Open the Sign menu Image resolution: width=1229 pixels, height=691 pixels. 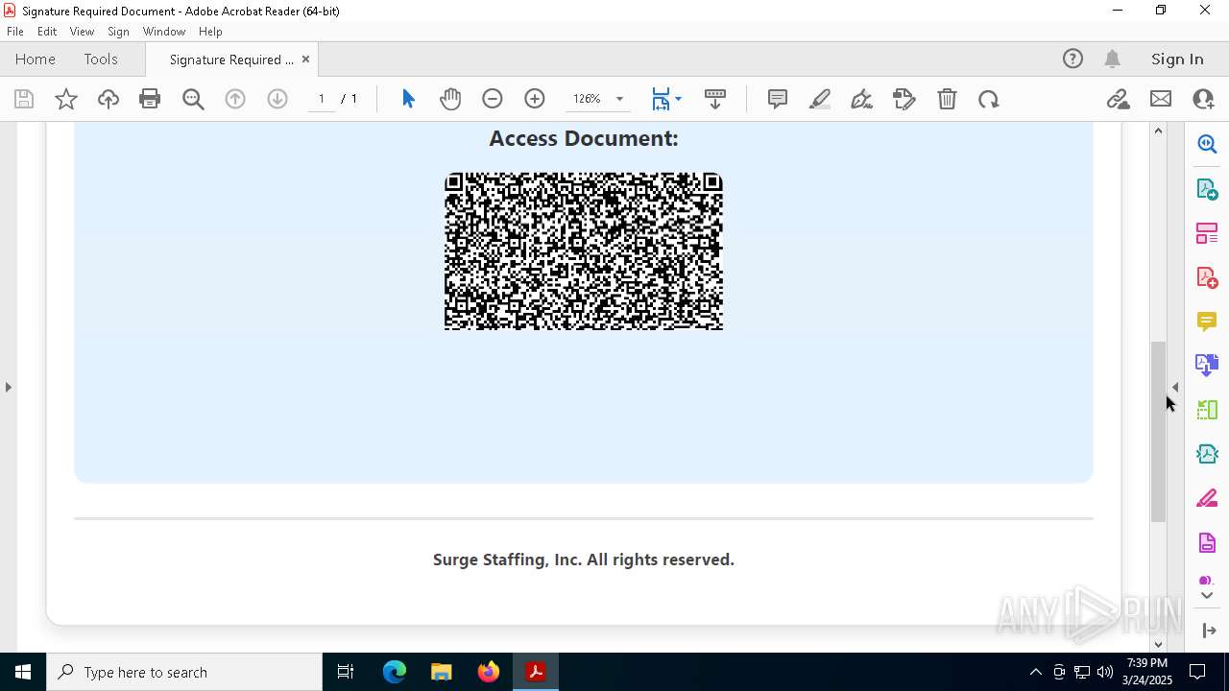pyautogui.click(x=118, y=31)
